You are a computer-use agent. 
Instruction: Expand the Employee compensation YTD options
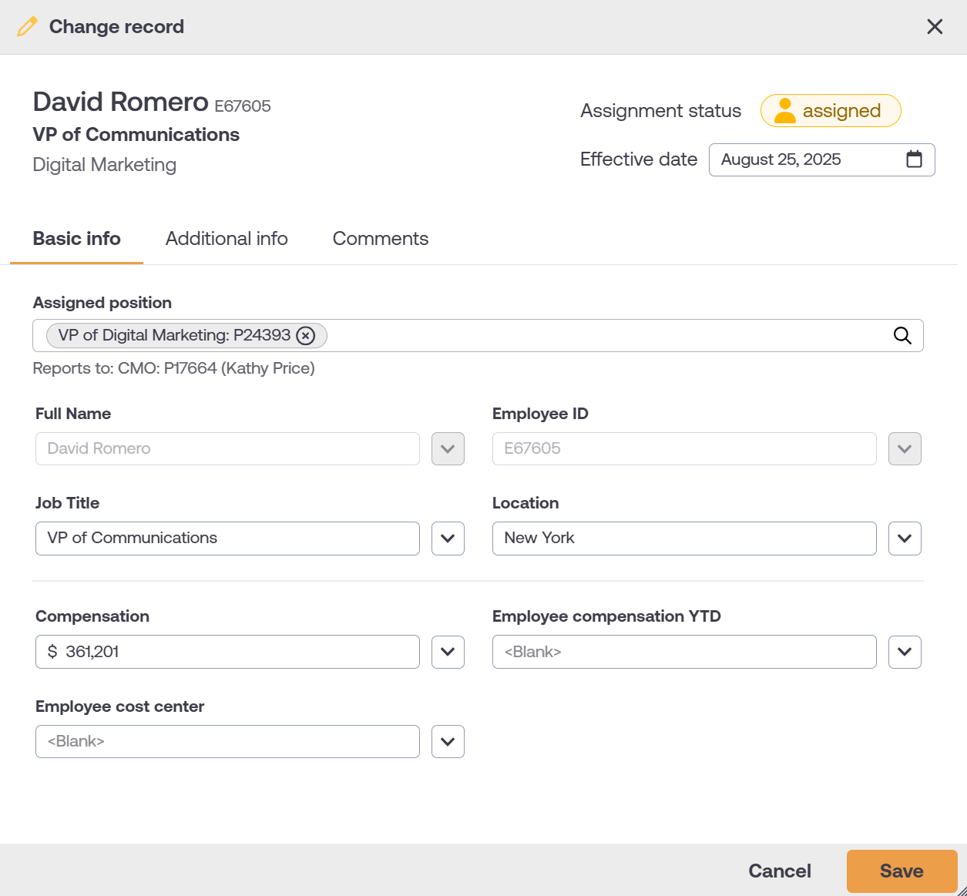905,652
